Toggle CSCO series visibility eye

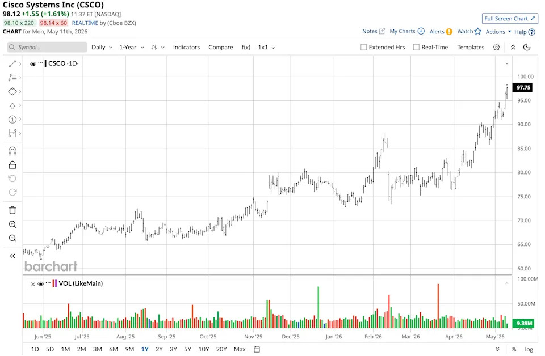pos(33,64)
